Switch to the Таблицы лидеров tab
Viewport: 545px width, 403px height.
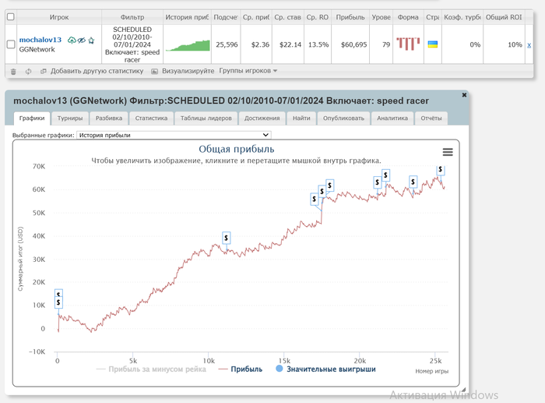[x=206, y=118]
